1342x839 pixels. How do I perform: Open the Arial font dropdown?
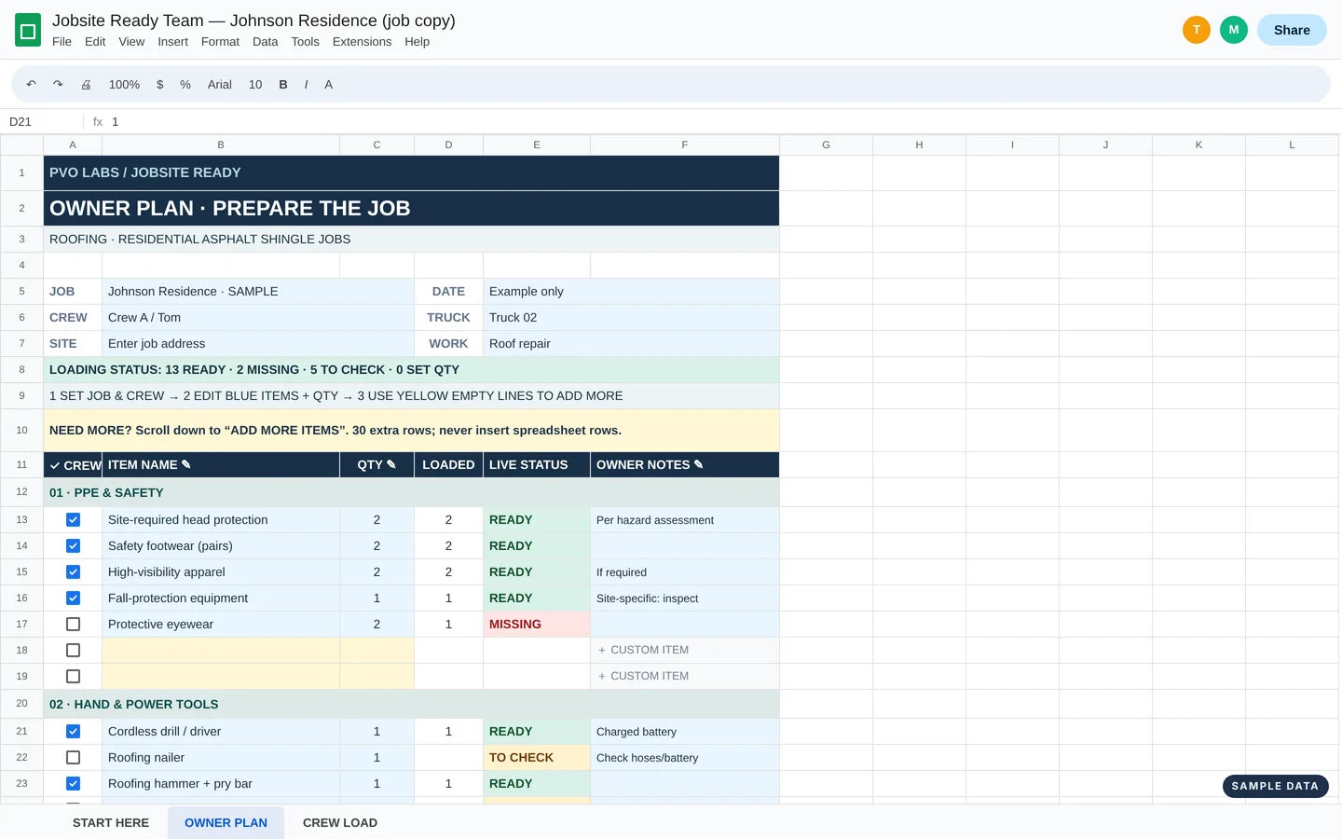(220, 84)
